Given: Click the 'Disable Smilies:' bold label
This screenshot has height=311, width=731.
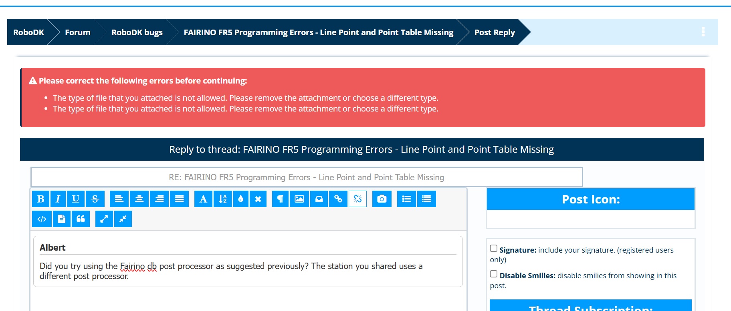Looking at the screenshot, I should (x=527, y=276).
